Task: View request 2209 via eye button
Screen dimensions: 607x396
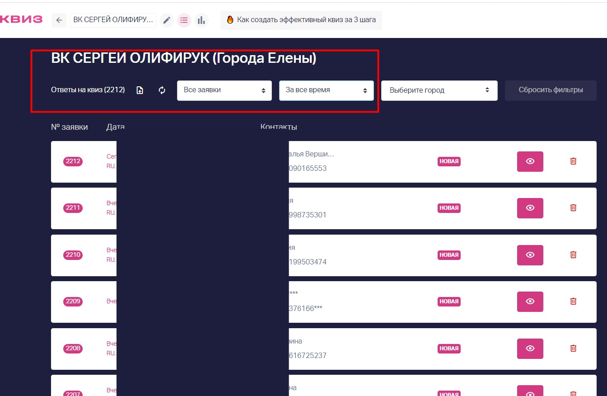Action: coord(530,302)
